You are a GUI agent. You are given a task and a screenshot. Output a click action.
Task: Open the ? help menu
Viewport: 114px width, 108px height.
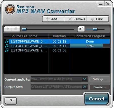click(x=11, y=101)
